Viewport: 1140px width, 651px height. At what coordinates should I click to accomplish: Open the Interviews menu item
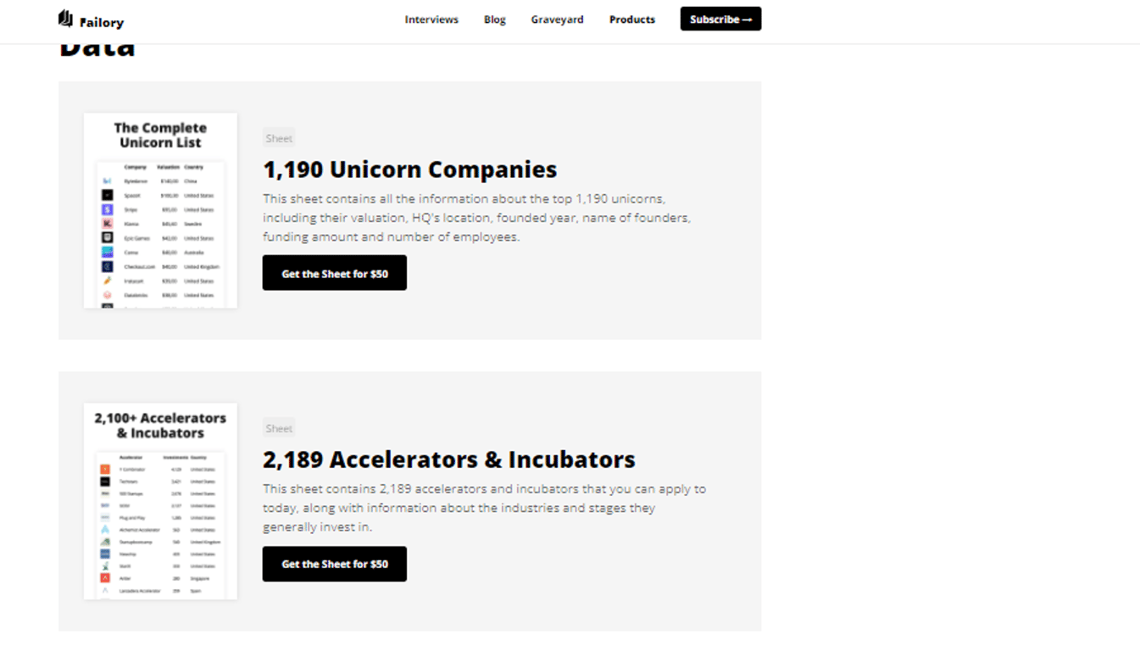tap(431, 19)
